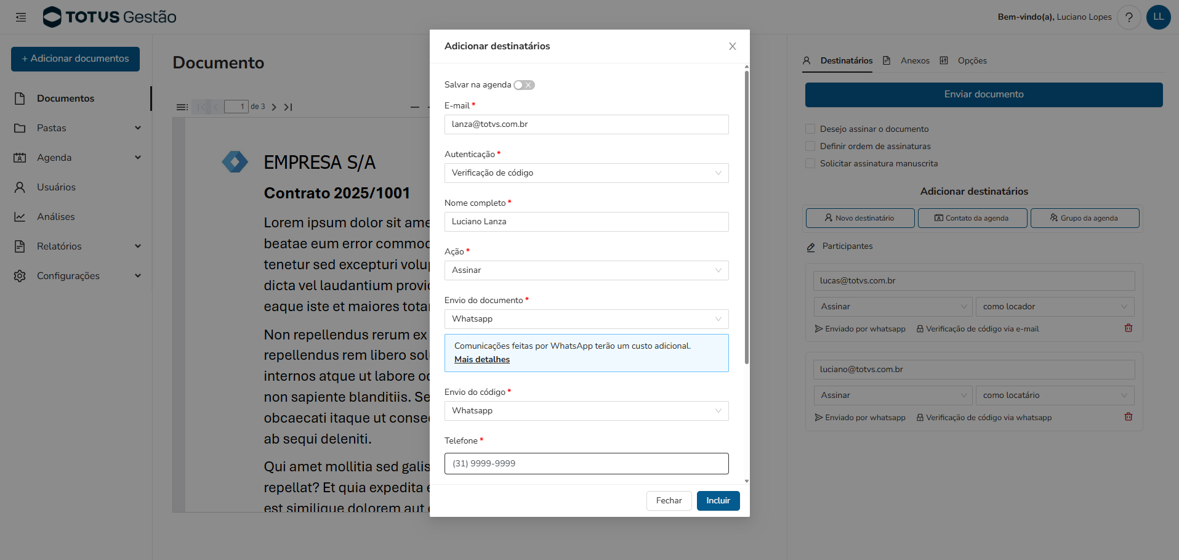This screenshot has height=560, width=1179.
Task: Go to next document page arrow
Action: pyautogui.click(x=274, y=107)
